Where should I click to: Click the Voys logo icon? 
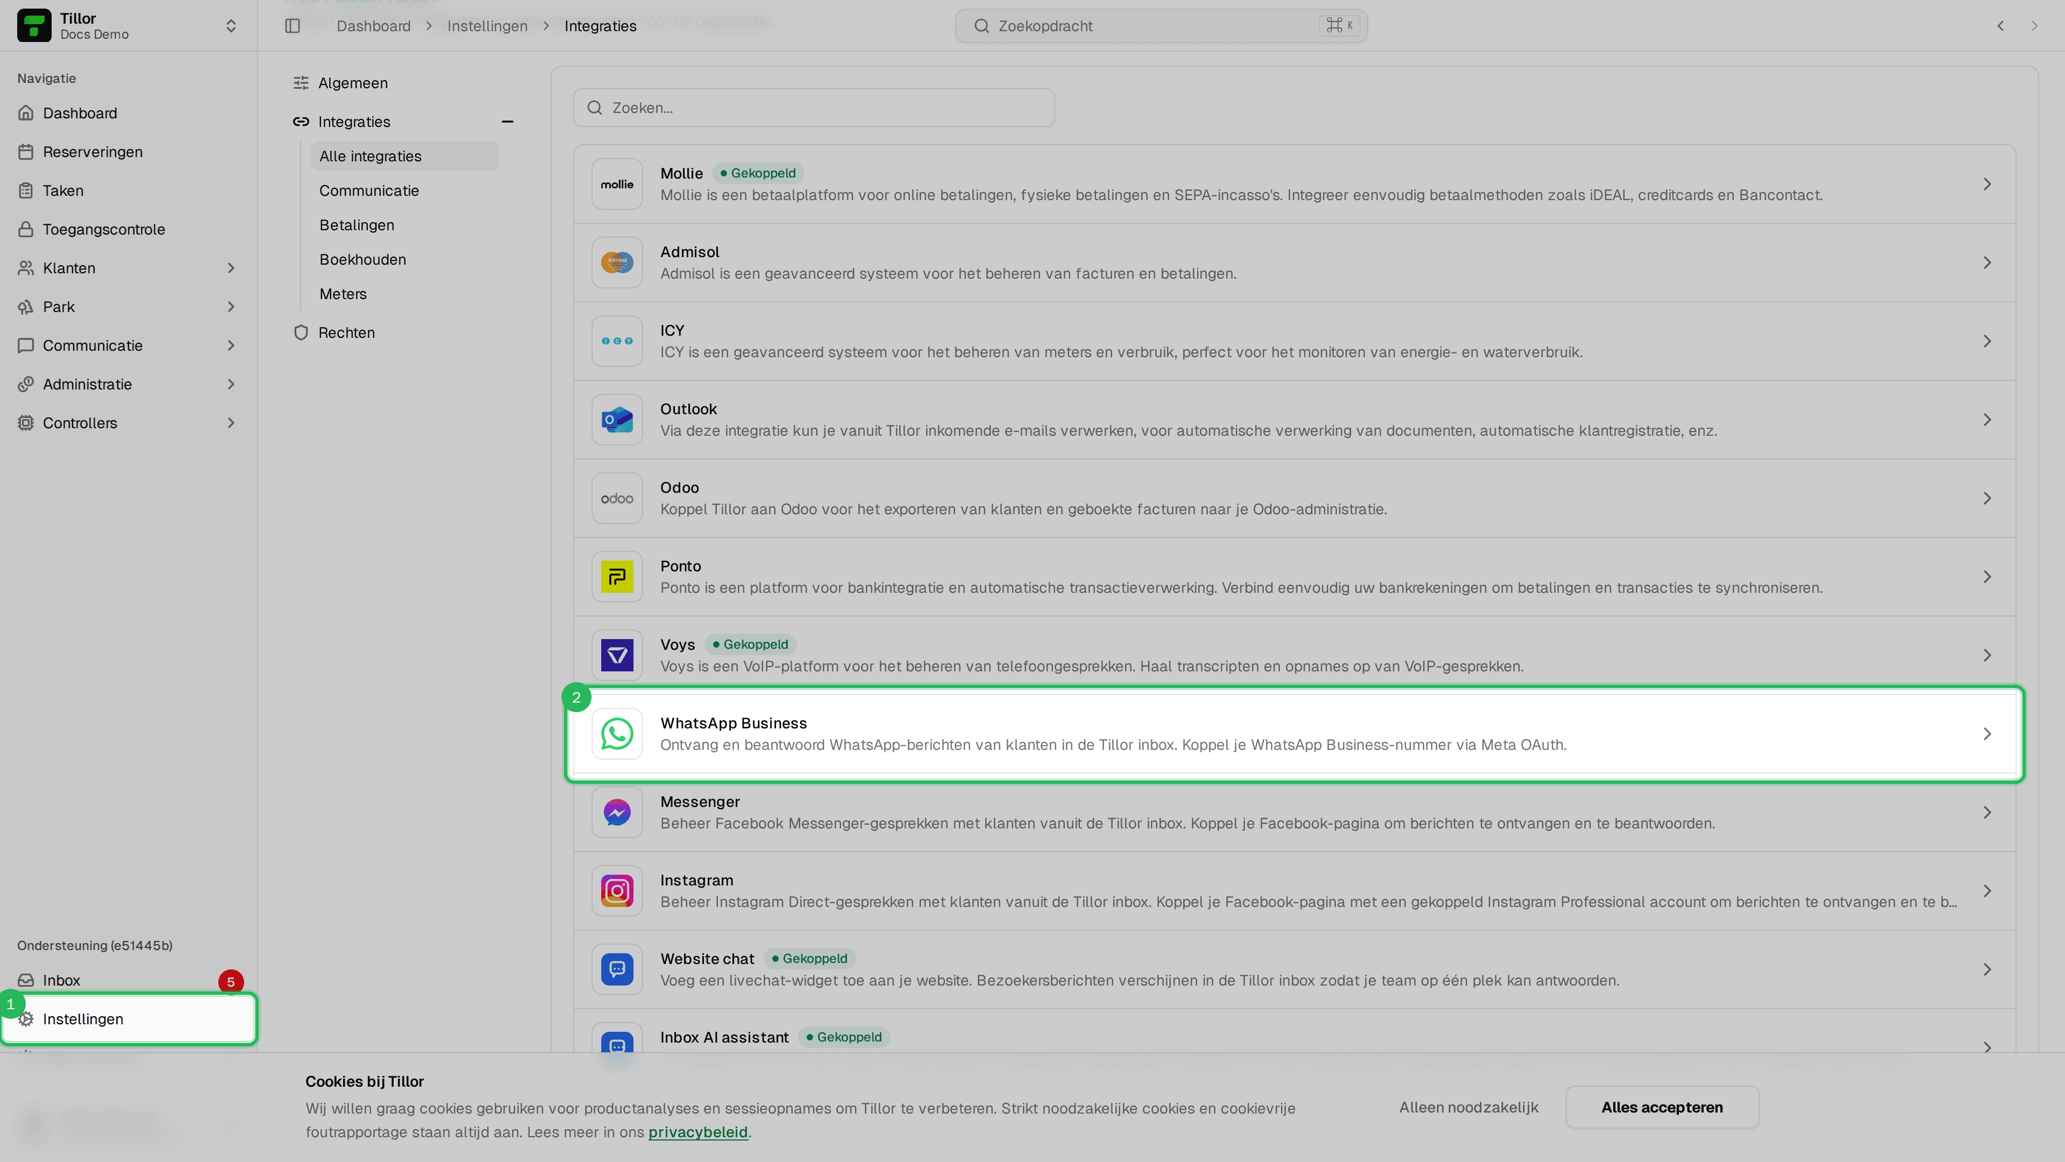click(x=617, y=655)
